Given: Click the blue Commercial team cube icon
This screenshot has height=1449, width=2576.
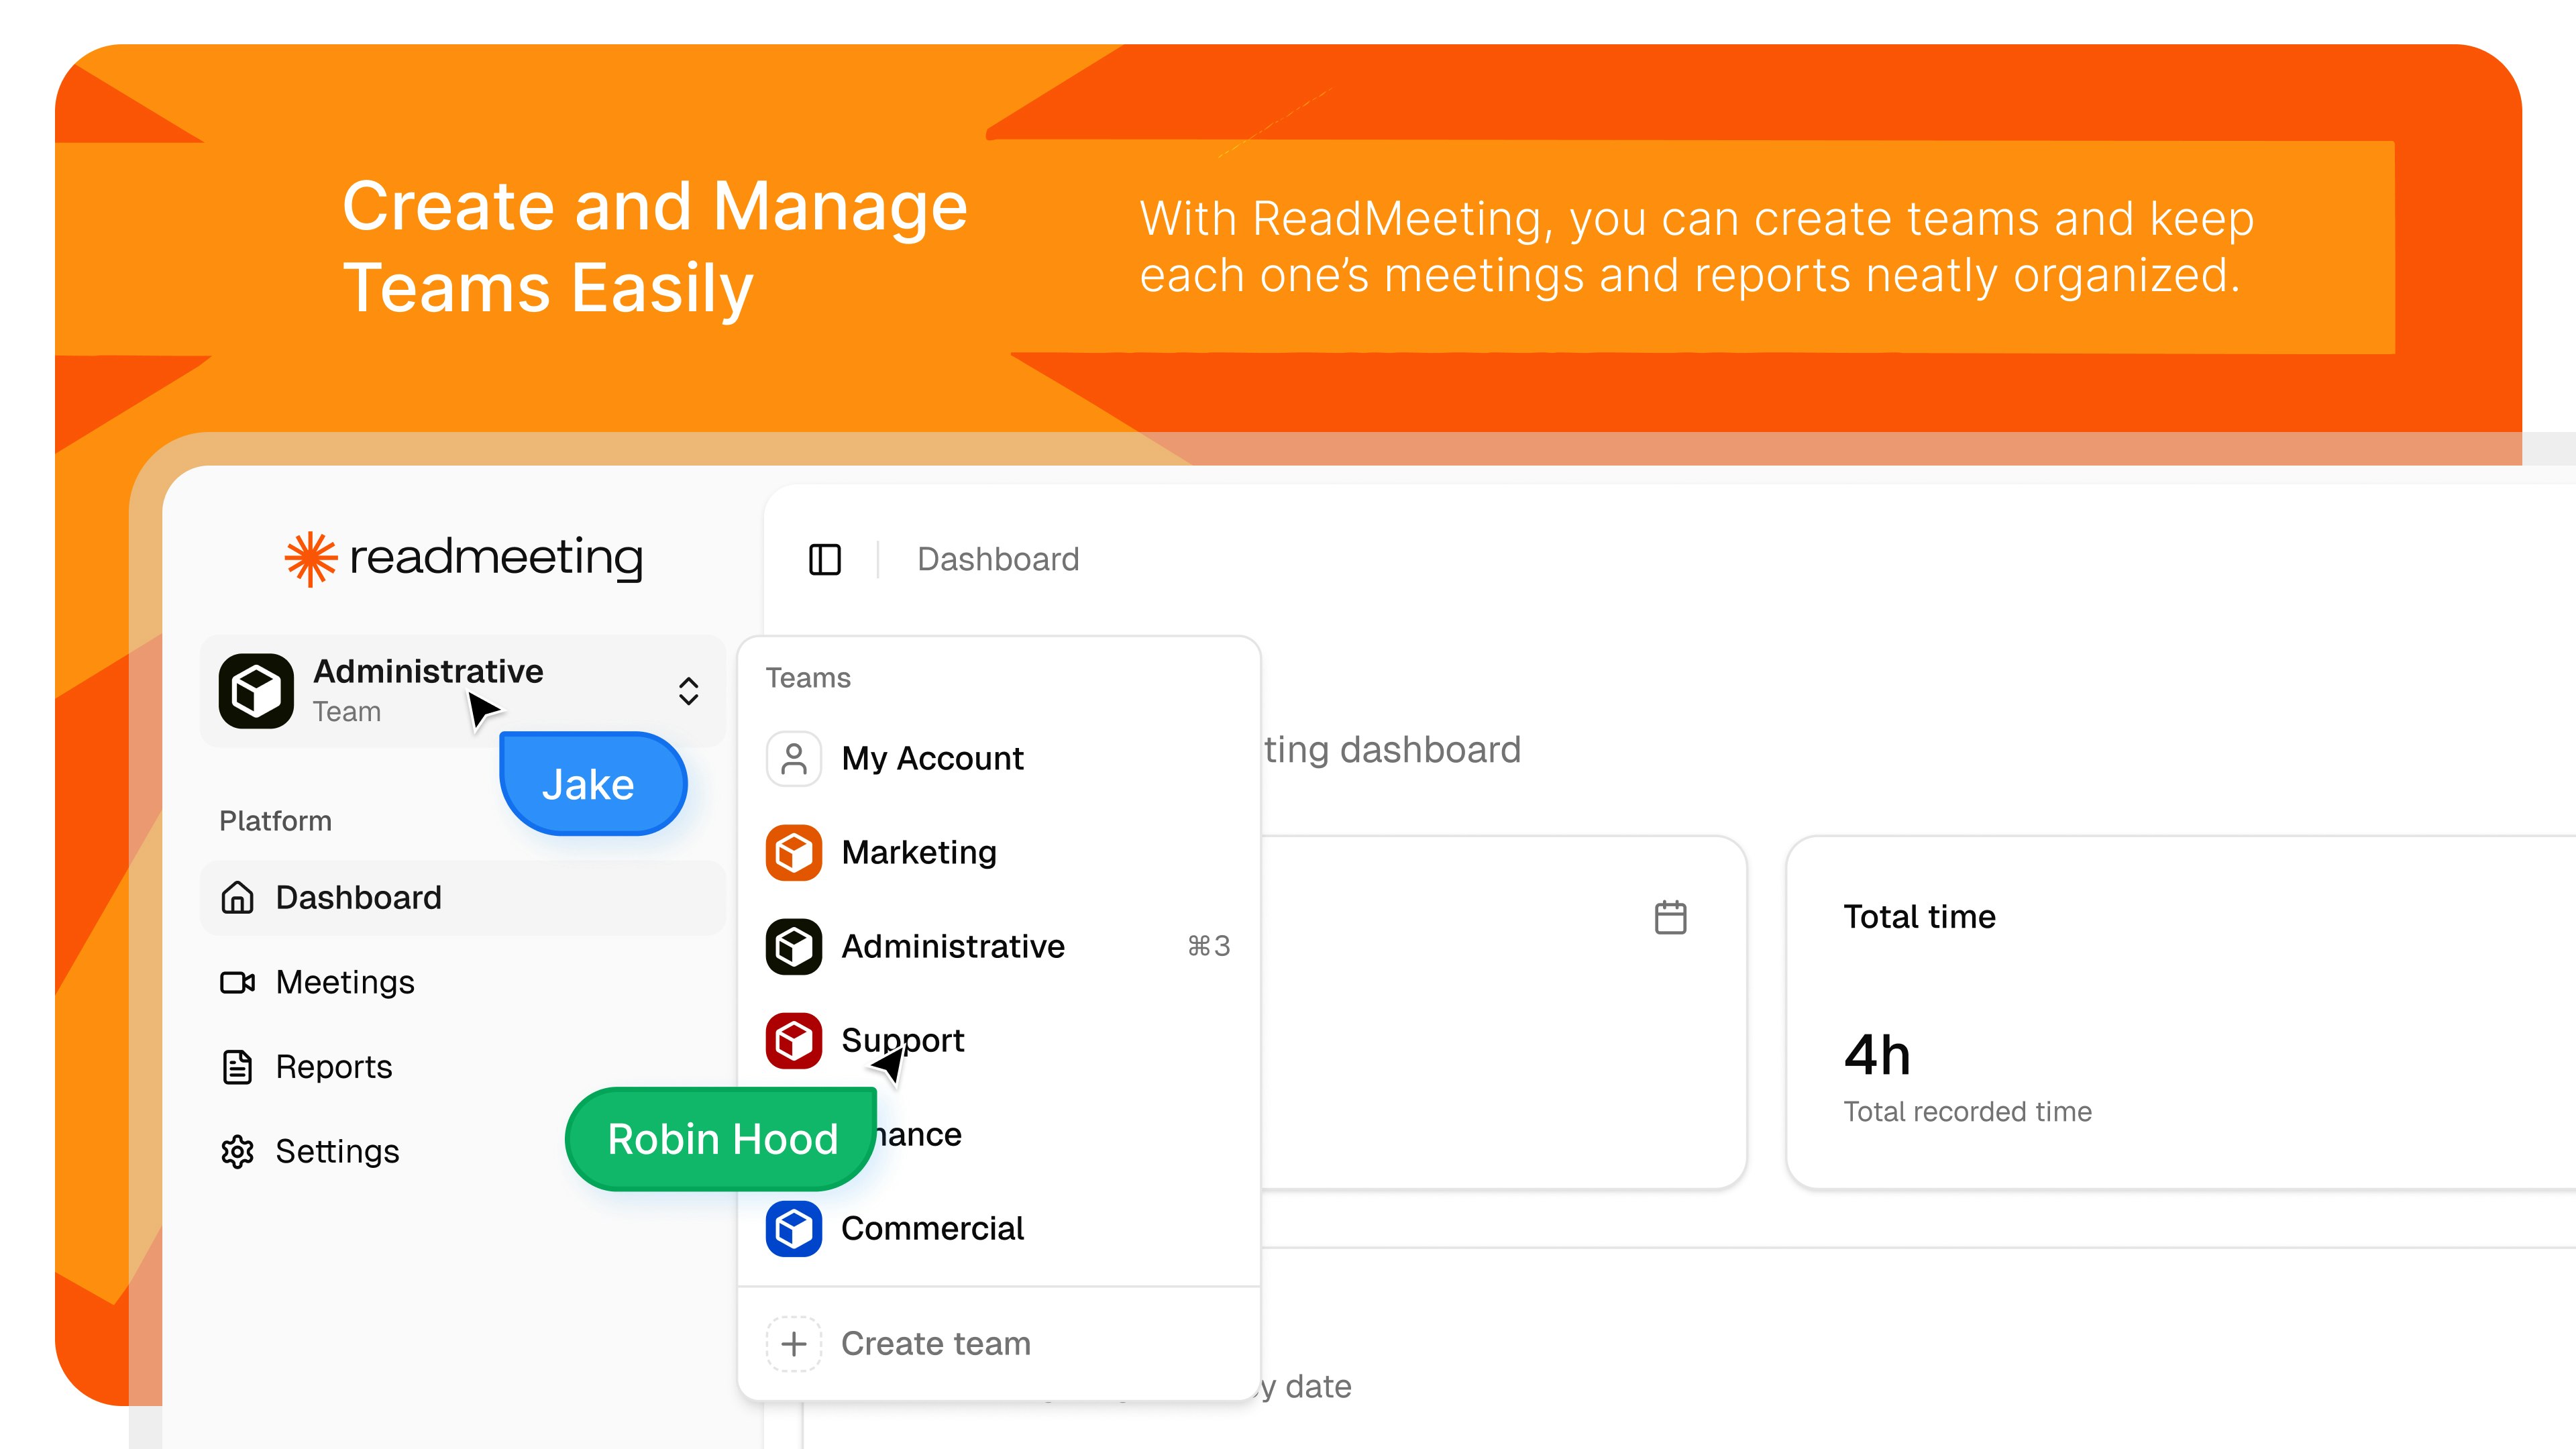Looking at the screenshot, I should (793, 1229).
